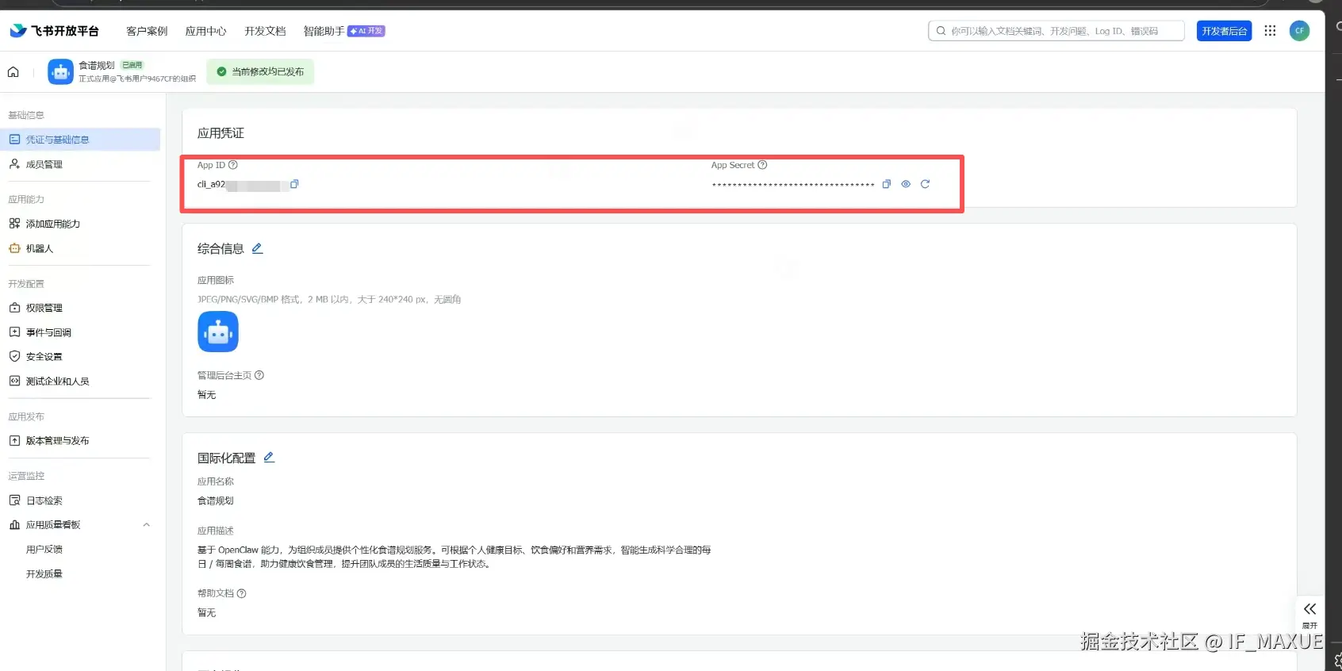Open 凭证与基础信息 in sidebar
The width and height of the screenshot is (1342, 671).
pyautogui.click(x=80, y=140)
